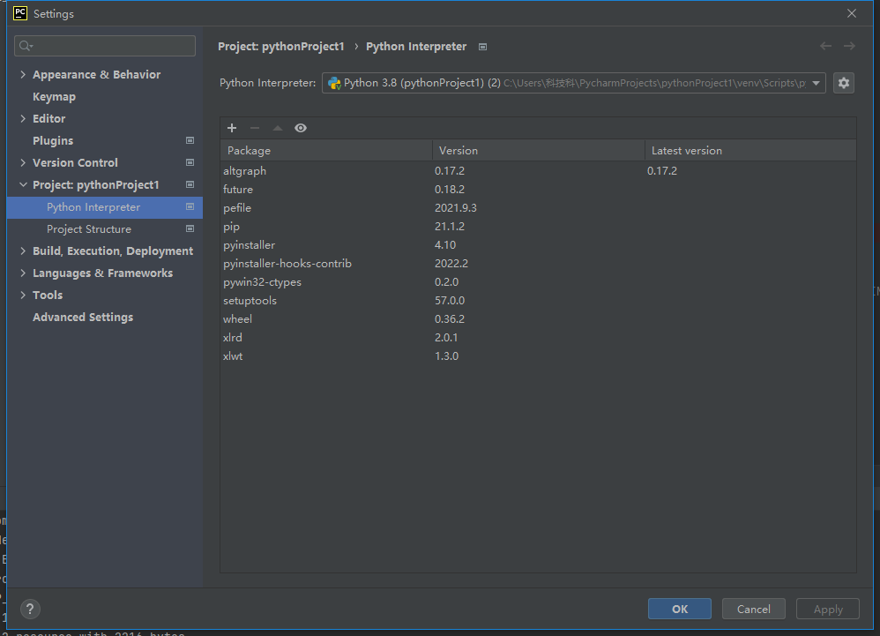Expand Languages & Frameworks section
Viewport: 880px width, 636px height.
coord(23,273)
